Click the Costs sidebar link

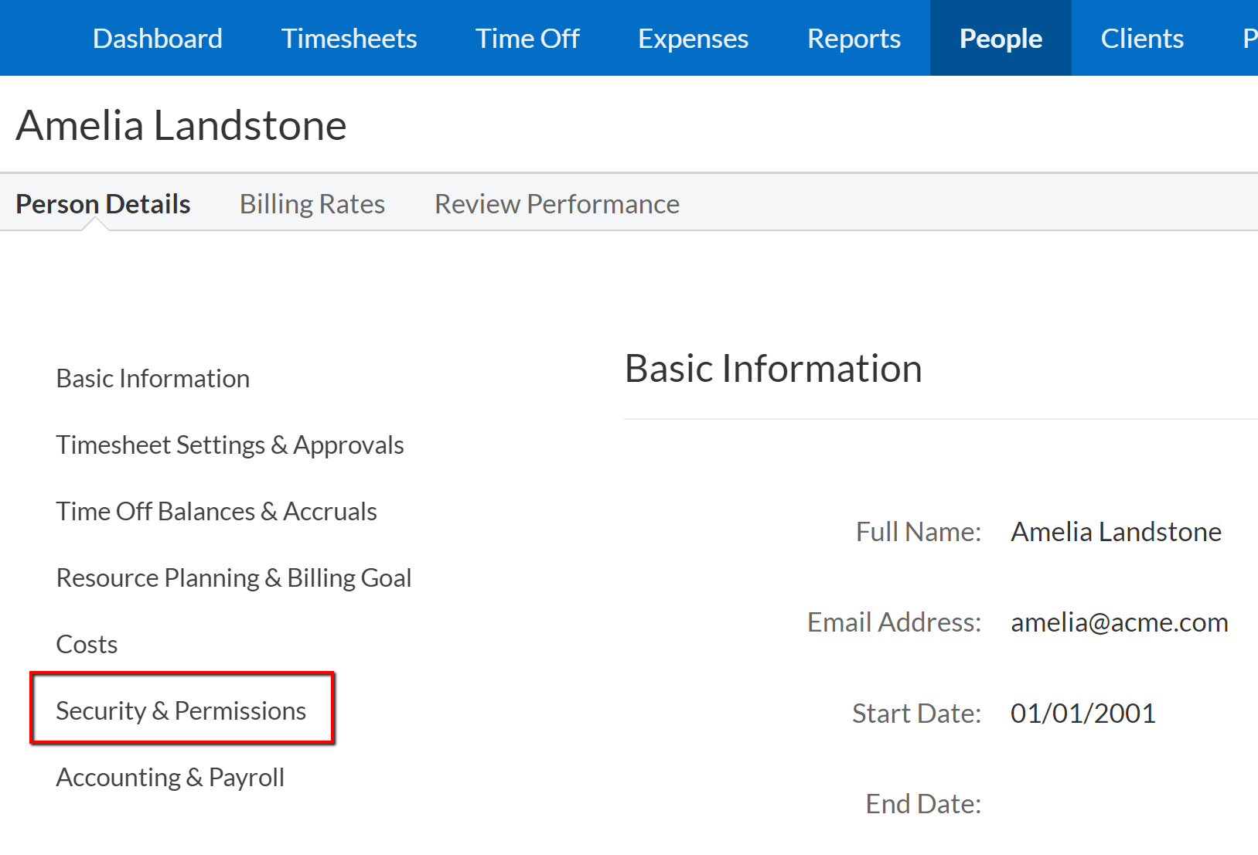(87, 645)
